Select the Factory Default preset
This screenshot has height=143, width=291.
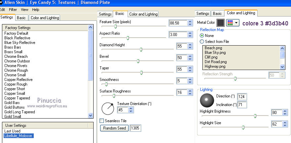click(x=16, y=33)
